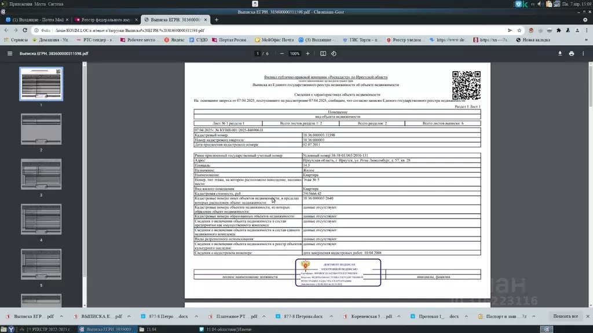The width and height of the screenshot is (593, 333).
Task: Open the Портал Росим bookmark
Action: click(229, 40)
